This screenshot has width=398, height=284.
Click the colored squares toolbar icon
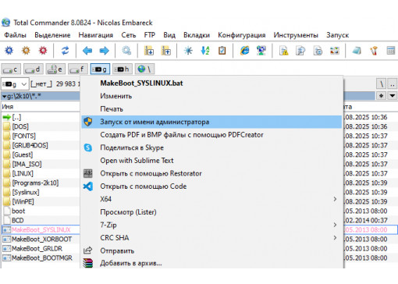335,51
